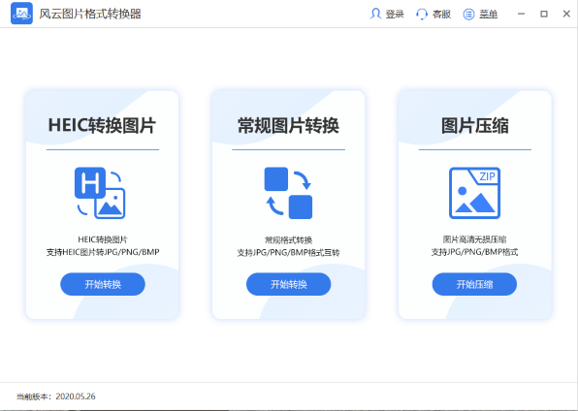Select the HEIC convert H icon

coord(100,193)
